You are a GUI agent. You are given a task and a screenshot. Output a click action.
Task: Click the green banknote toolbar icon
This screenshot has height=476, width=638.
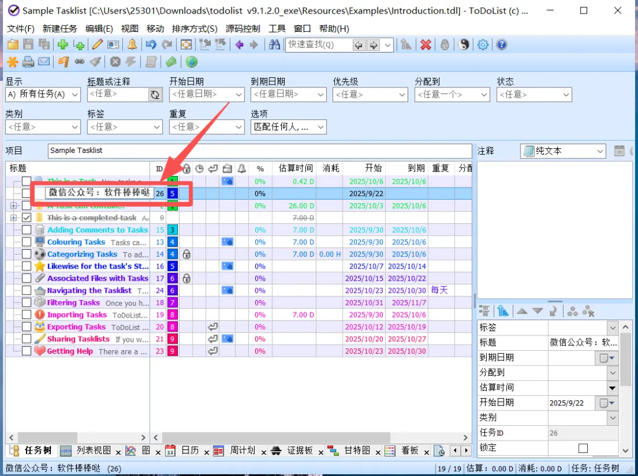[171, 62]
